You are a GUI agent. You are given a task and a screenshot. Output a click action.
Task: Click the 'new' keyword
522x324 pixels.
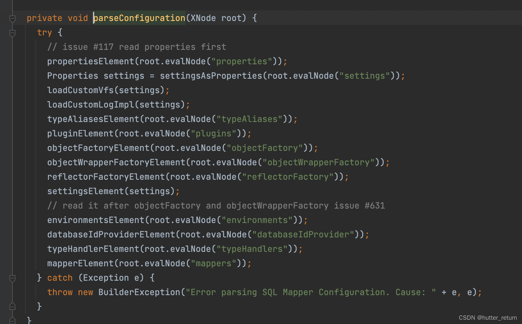pos(85,292)
